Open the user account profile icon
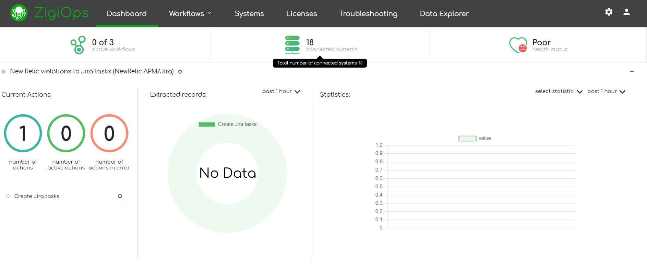Image resolution: width=647 pixels, height=272 pixels. coord(626,12)
